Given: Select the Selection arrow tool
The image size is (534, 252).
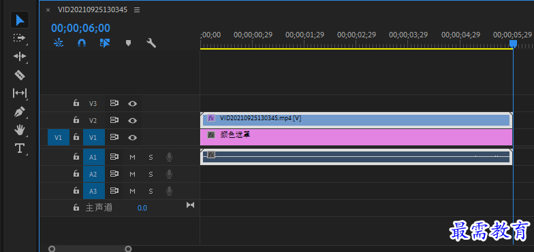Looking at the screenshot, I should coord(20,20).
